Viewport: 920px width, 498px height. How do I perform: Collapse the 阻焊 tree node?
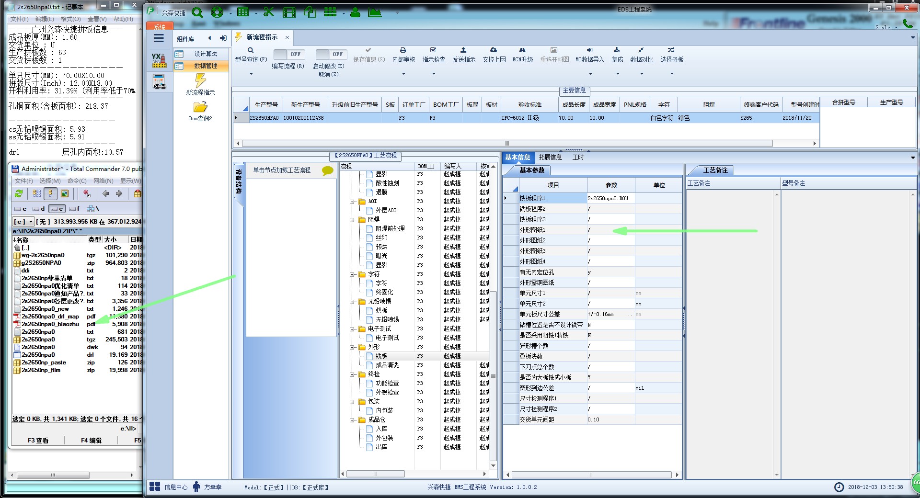[352, 220]
